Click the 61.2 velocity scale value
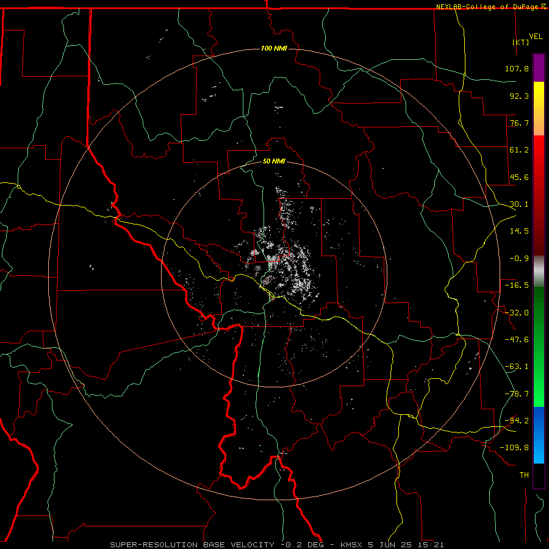This screenshot has height=549, width=549. click(519, 150)
